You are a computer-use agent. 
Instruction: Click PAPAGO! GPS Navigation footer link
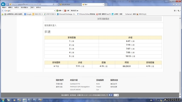pos(80,87)
